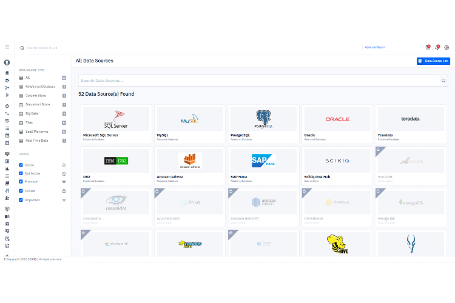
Task: Open the MySQL data source card
Action: [x=190, y=124]
